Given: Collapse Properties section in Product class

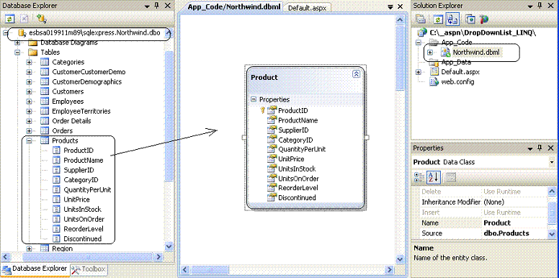Looking at the screenshot, I should (254, 99).
